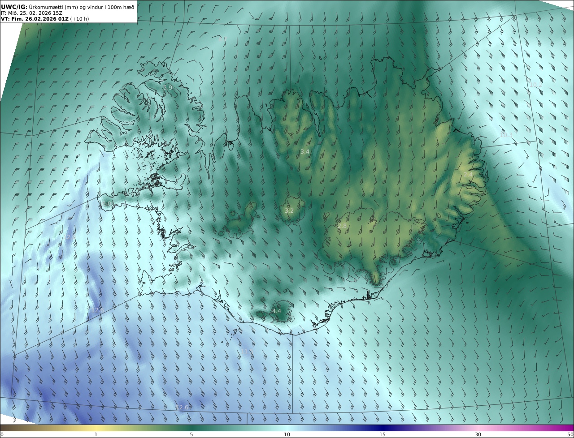The width and height of the screenshot is (574, 438).
Task: Click the 5.9 value over the Westfjords
Action: (167, 88)
